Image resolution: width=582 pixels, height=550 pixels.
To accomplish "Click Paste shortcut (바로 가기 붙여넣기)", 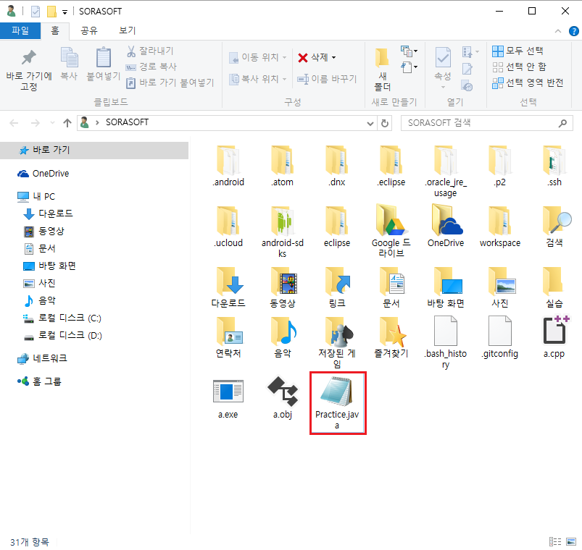I will click(170, 82).
